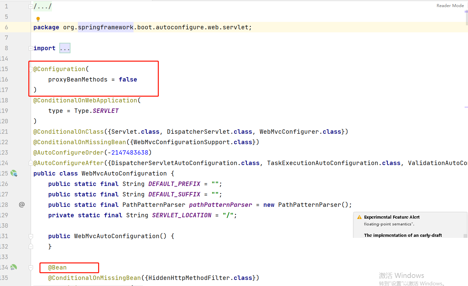This screenshot has width=468, height=286.
Task: Click the warning icon in Experimental Feature Alert
Action: (x=359, y=217)
